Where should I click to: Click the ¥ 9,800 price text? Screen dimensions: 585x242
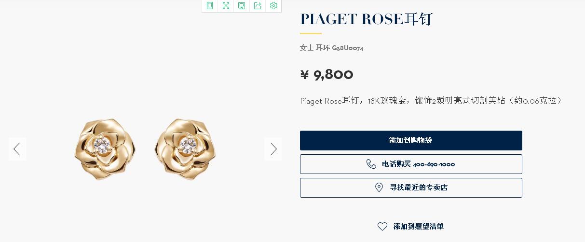327,74
